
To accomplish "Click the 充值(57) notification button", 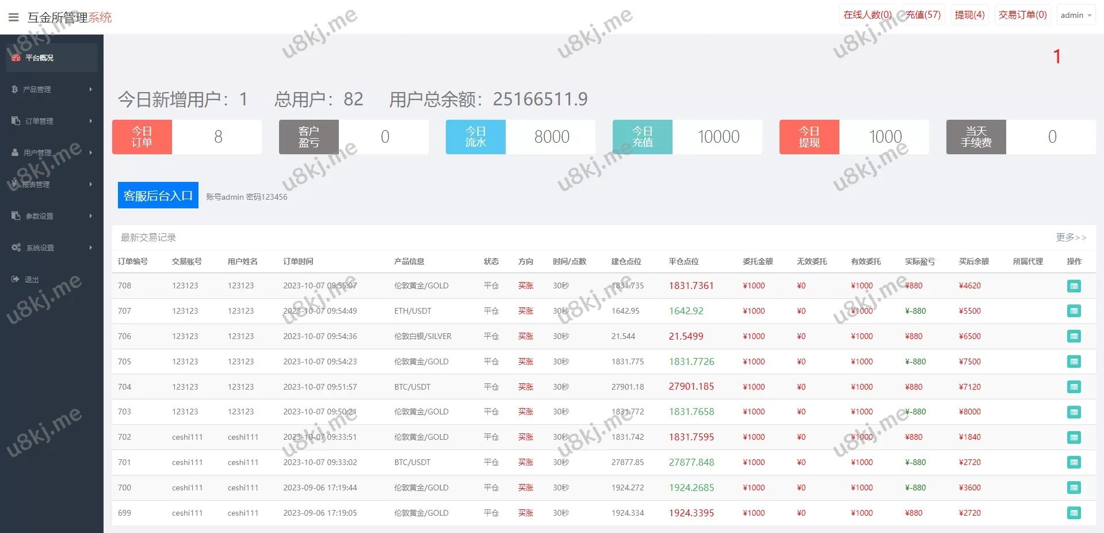I will coord(923,15).
